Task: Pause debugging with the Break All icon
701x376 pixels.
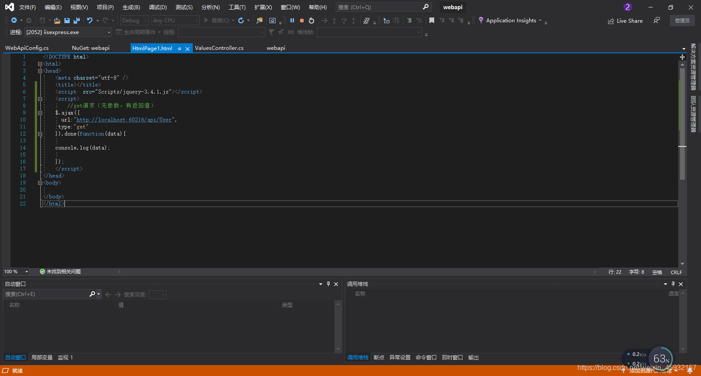Action: click(292, 21)
